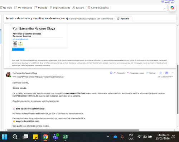Click the volume speaker icon

pyautogui.click(x=145, y=137)
